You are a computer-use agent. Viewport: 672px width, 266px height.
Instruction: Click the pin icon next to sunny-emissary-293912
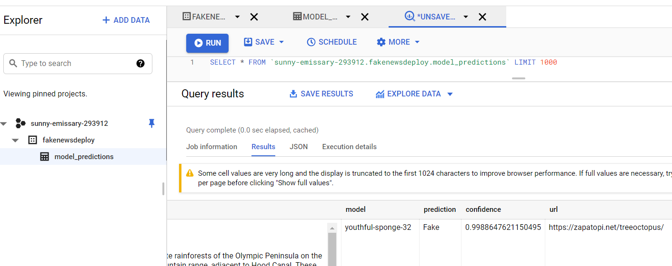pyautogui.click(x=152, y=123)
